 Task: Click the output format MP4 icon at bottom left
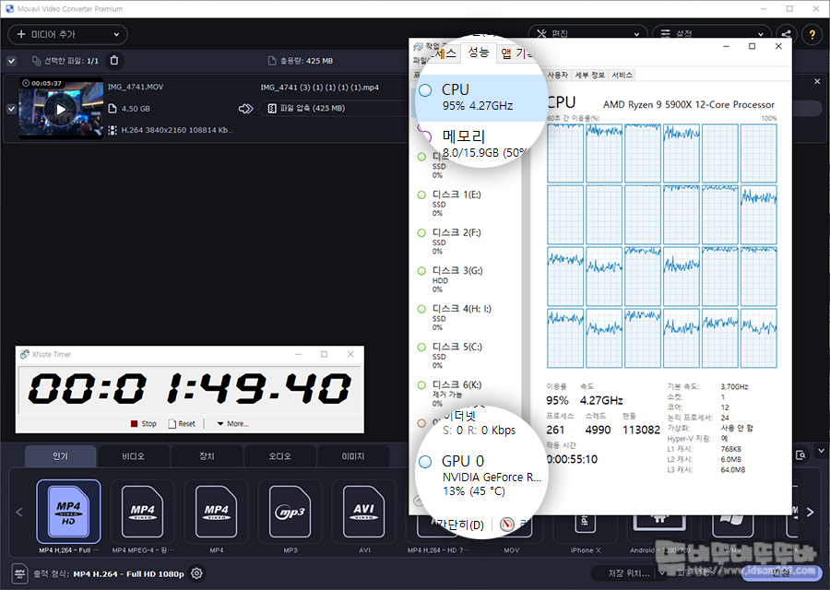(19, 573)
